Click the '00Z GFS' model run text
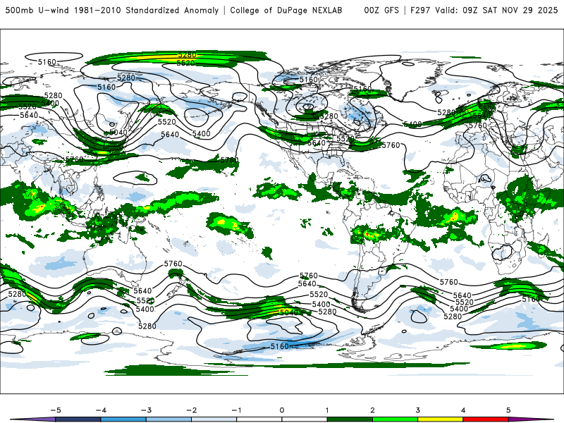Image resolution: width=564 pixels, height=423 pixels. (x=381, y=11)
